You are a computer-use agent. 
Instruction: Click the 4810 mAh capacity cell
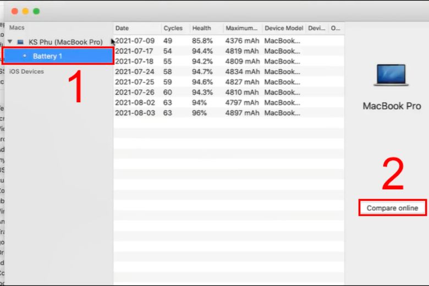[242, 92]
